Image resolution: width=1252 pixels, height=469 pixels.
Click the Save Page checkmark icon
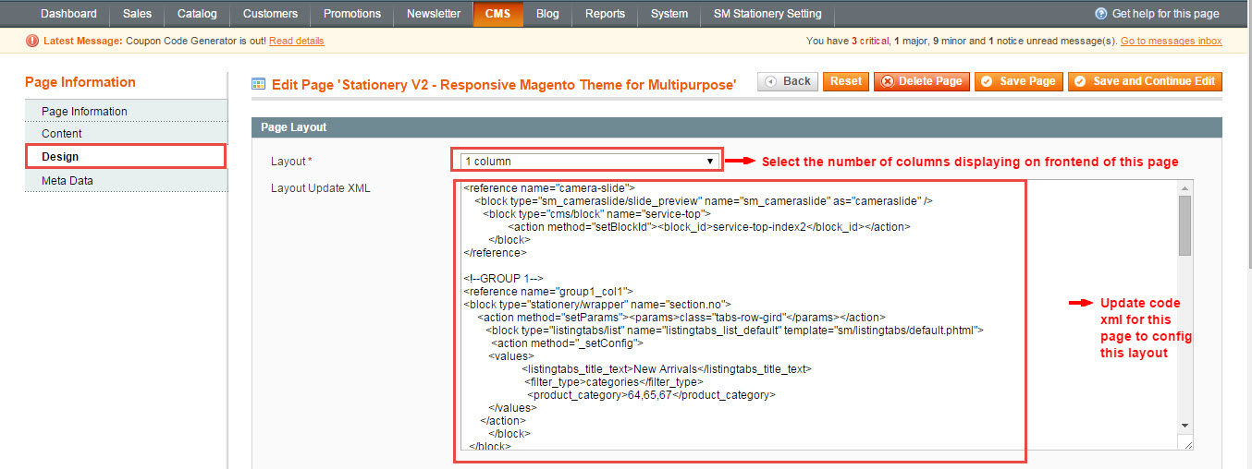pyautogui.click(x=988, y=81)
